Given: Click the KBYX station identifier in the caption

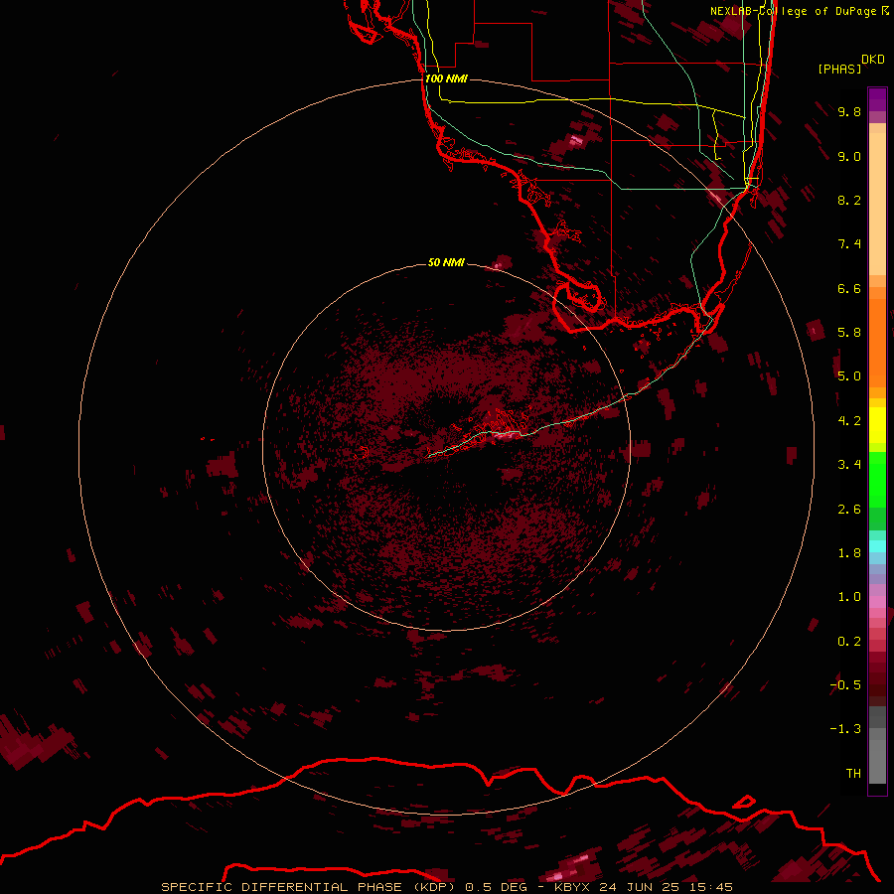Looking at the screenshot, I should click(573, 887).
